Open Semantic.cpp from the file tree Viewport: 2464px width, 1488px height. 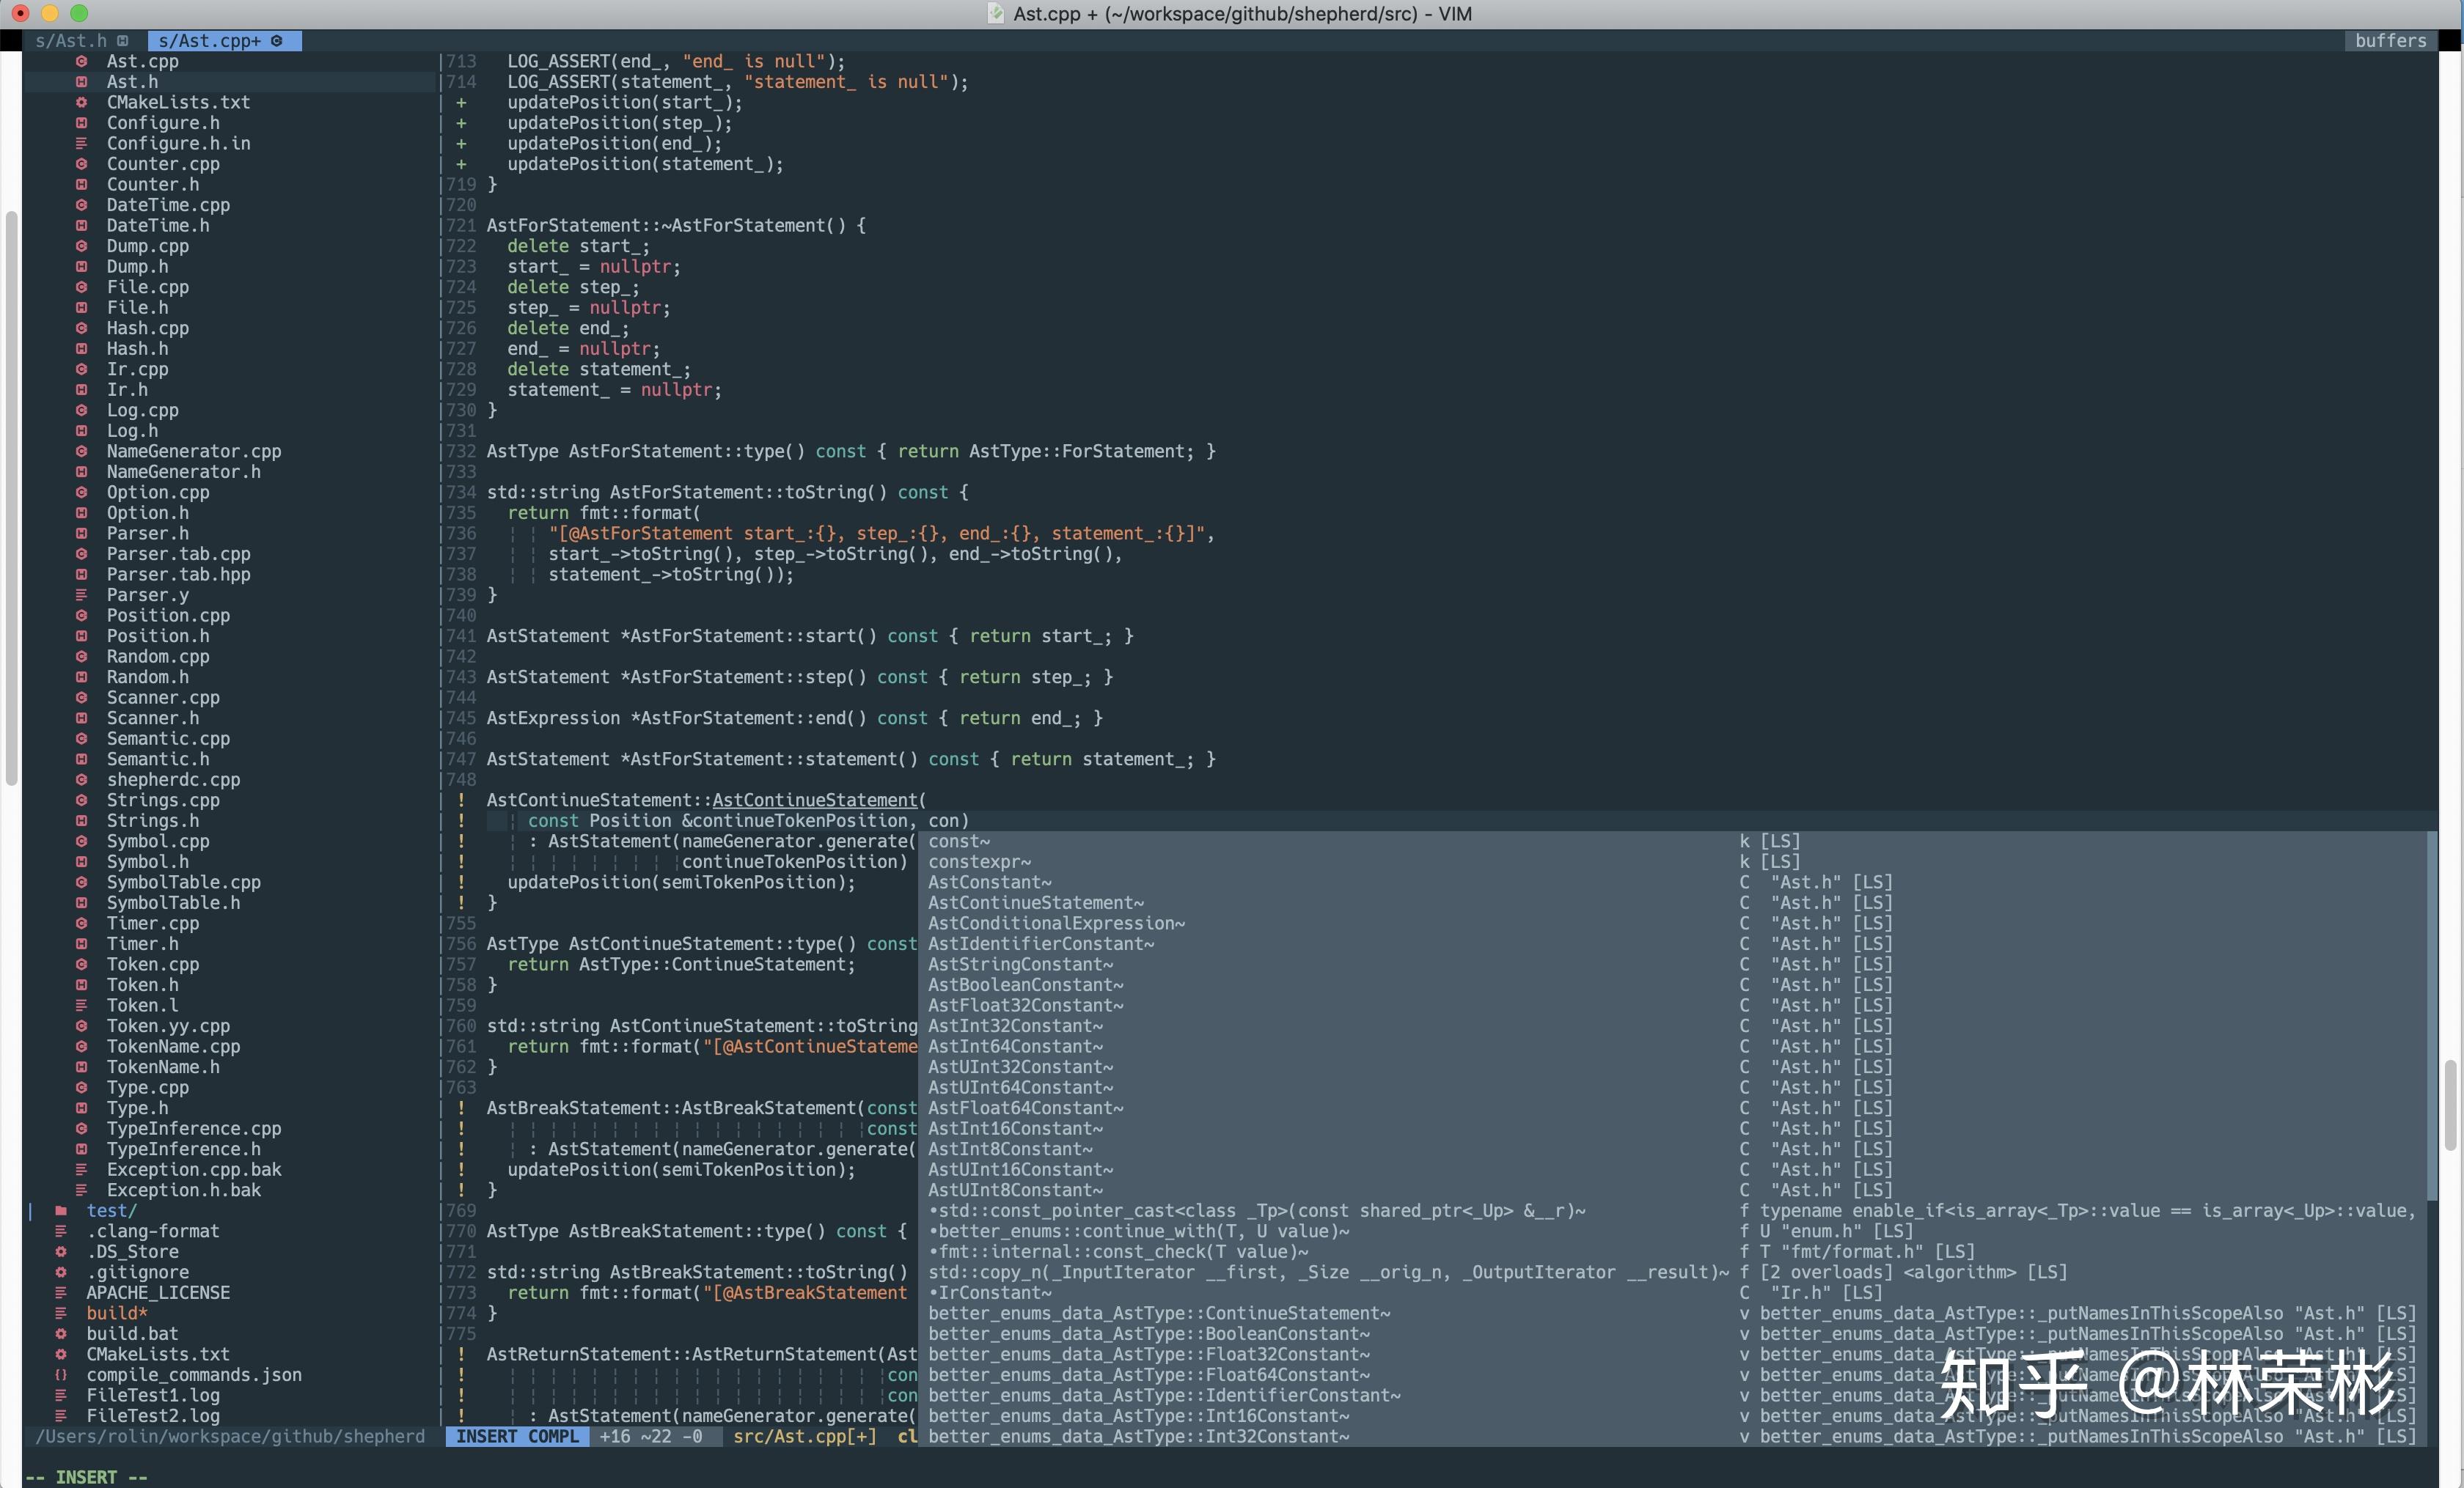click(x=168, y=740)
